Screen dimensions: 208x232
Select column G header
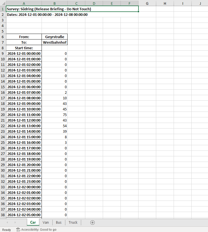pos(147,3)
